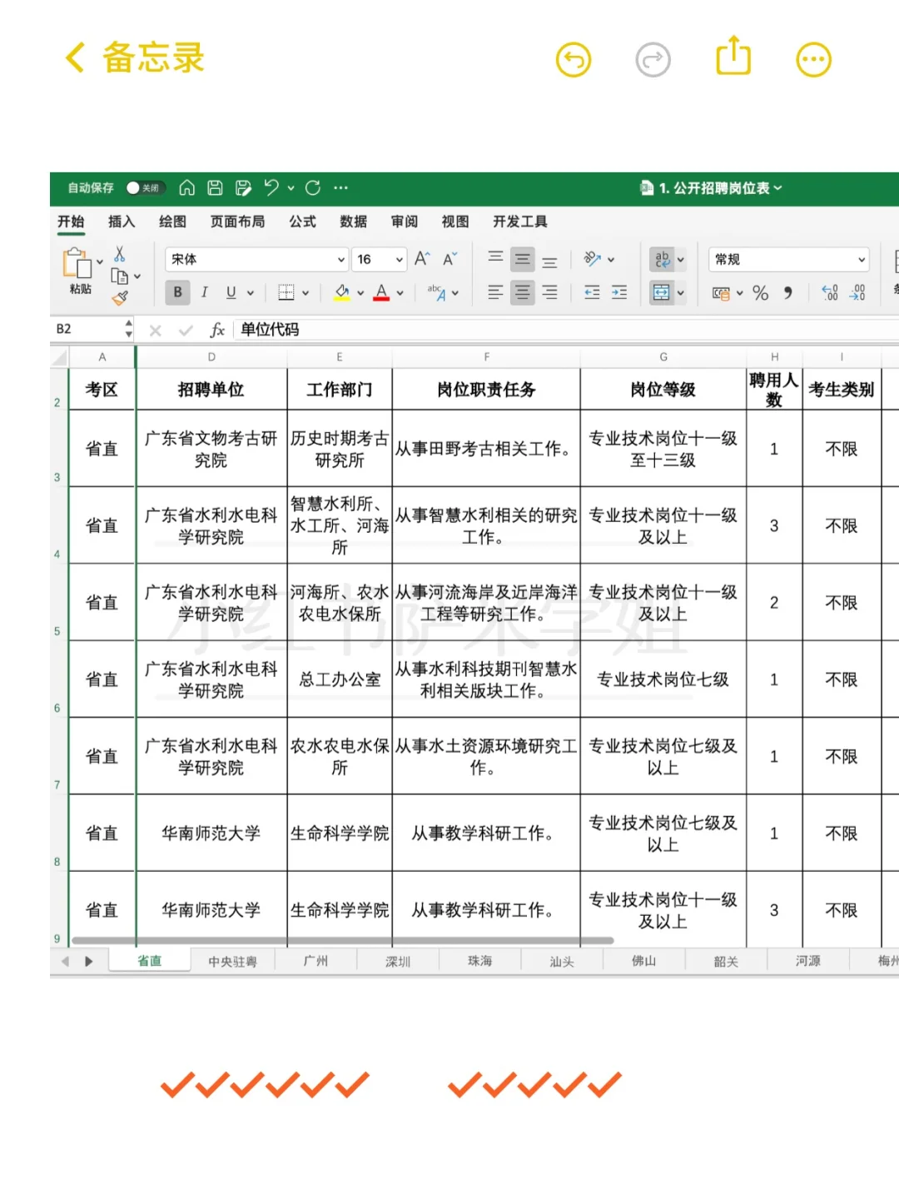
Task: Open the 审阅 ribbon tab
Action: click(404, 221)
